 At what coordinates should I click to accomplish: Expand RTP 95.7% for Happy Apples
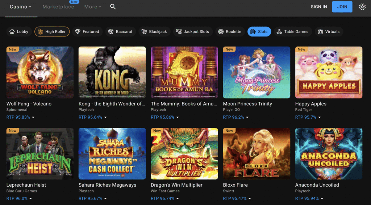pyautogui.click(x=308, y=117)
